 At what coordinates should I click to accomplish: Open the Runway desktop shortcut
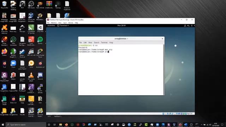[x=58, y=5]
